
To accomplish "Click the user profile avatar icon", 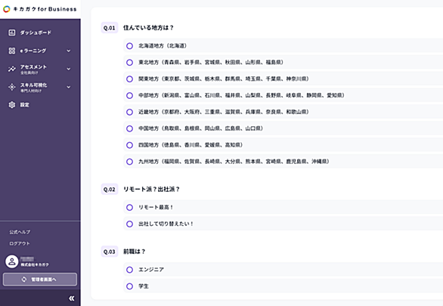I will click(x=12, y=261).
